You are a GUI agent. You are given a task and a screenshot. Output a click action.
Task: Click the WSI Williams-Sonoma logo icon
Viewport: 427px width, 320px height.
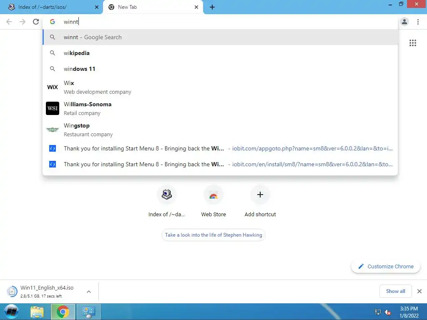53,108
